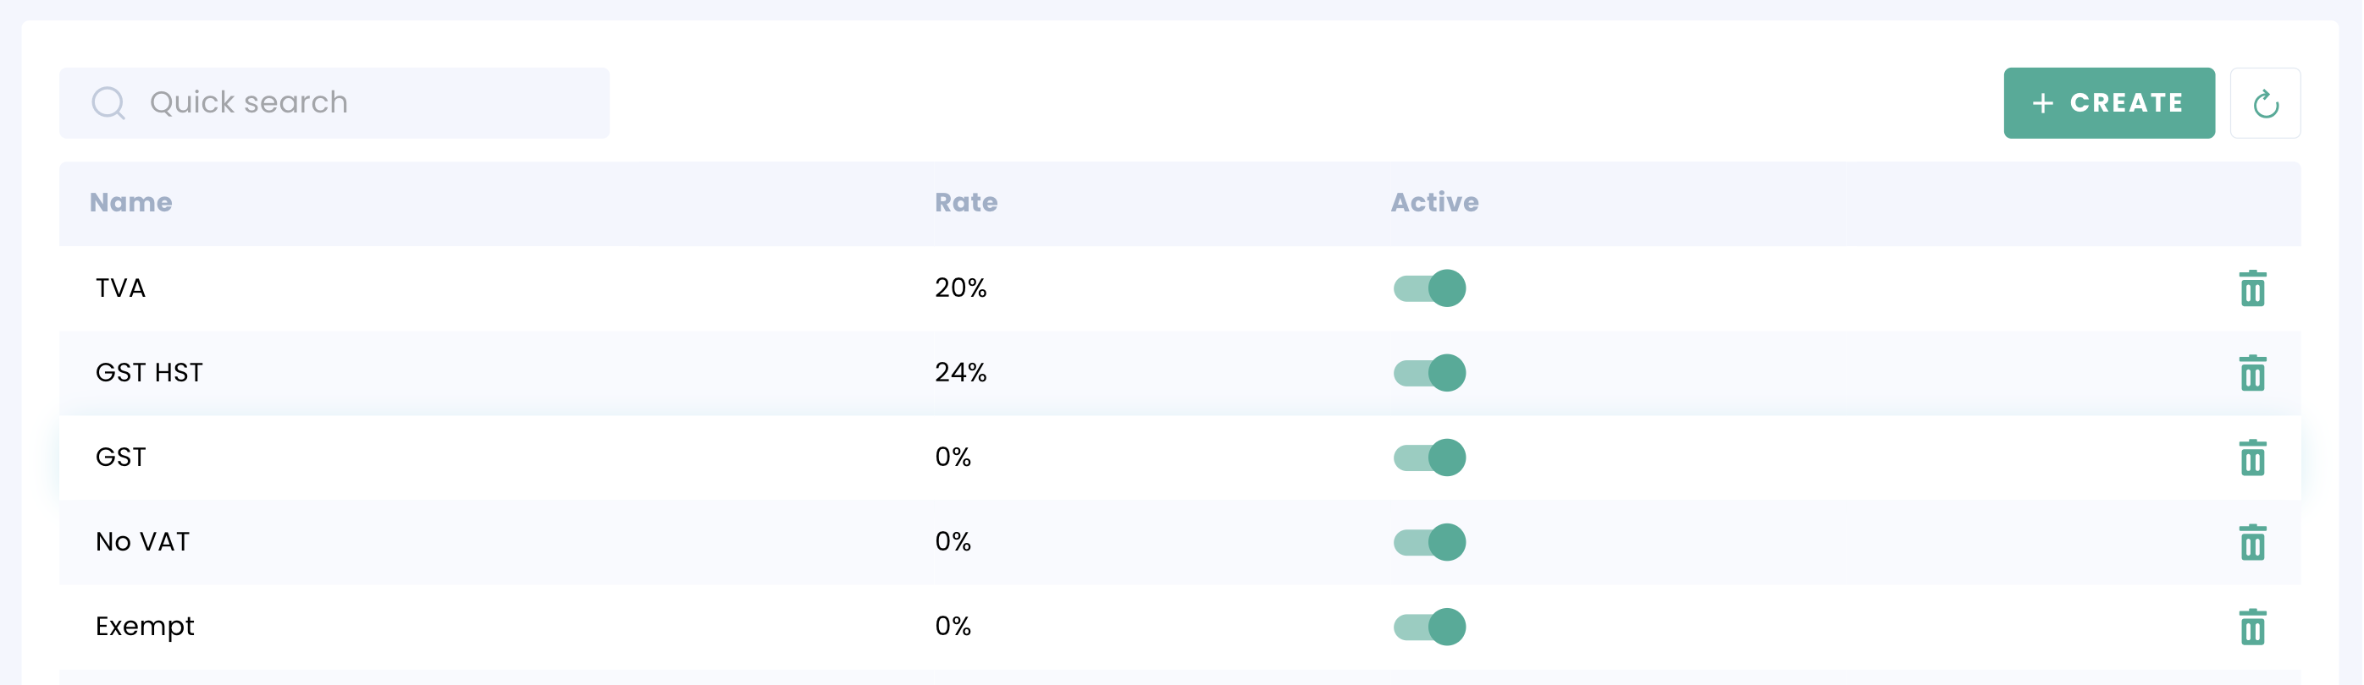
Task: Toggle GST HST active switch
Action: click(x=1429, y=373)
